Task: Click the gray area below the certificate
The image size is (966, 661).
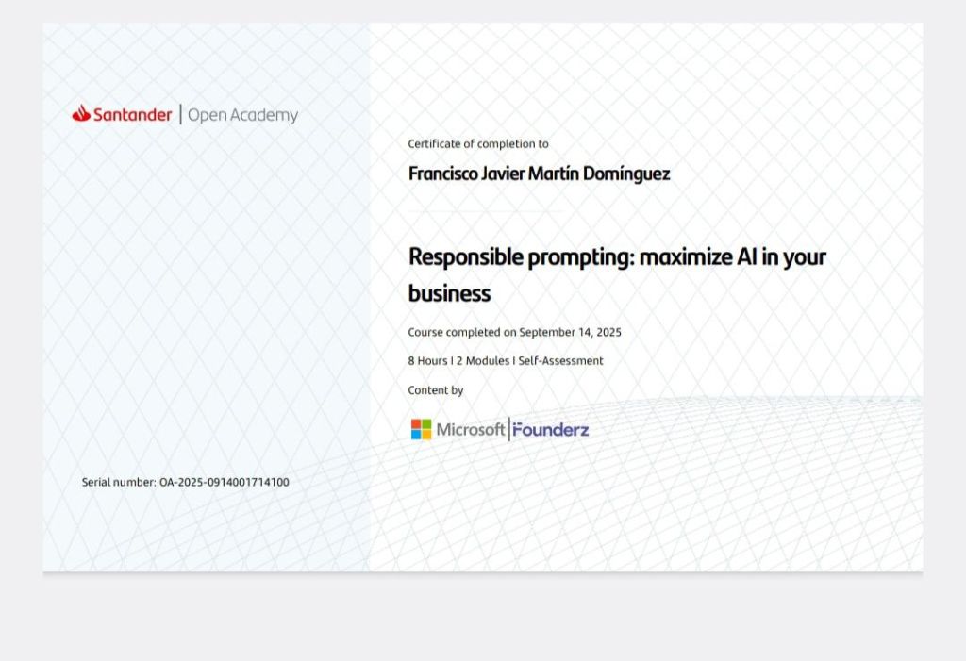Action: click(x=483, y=618)
